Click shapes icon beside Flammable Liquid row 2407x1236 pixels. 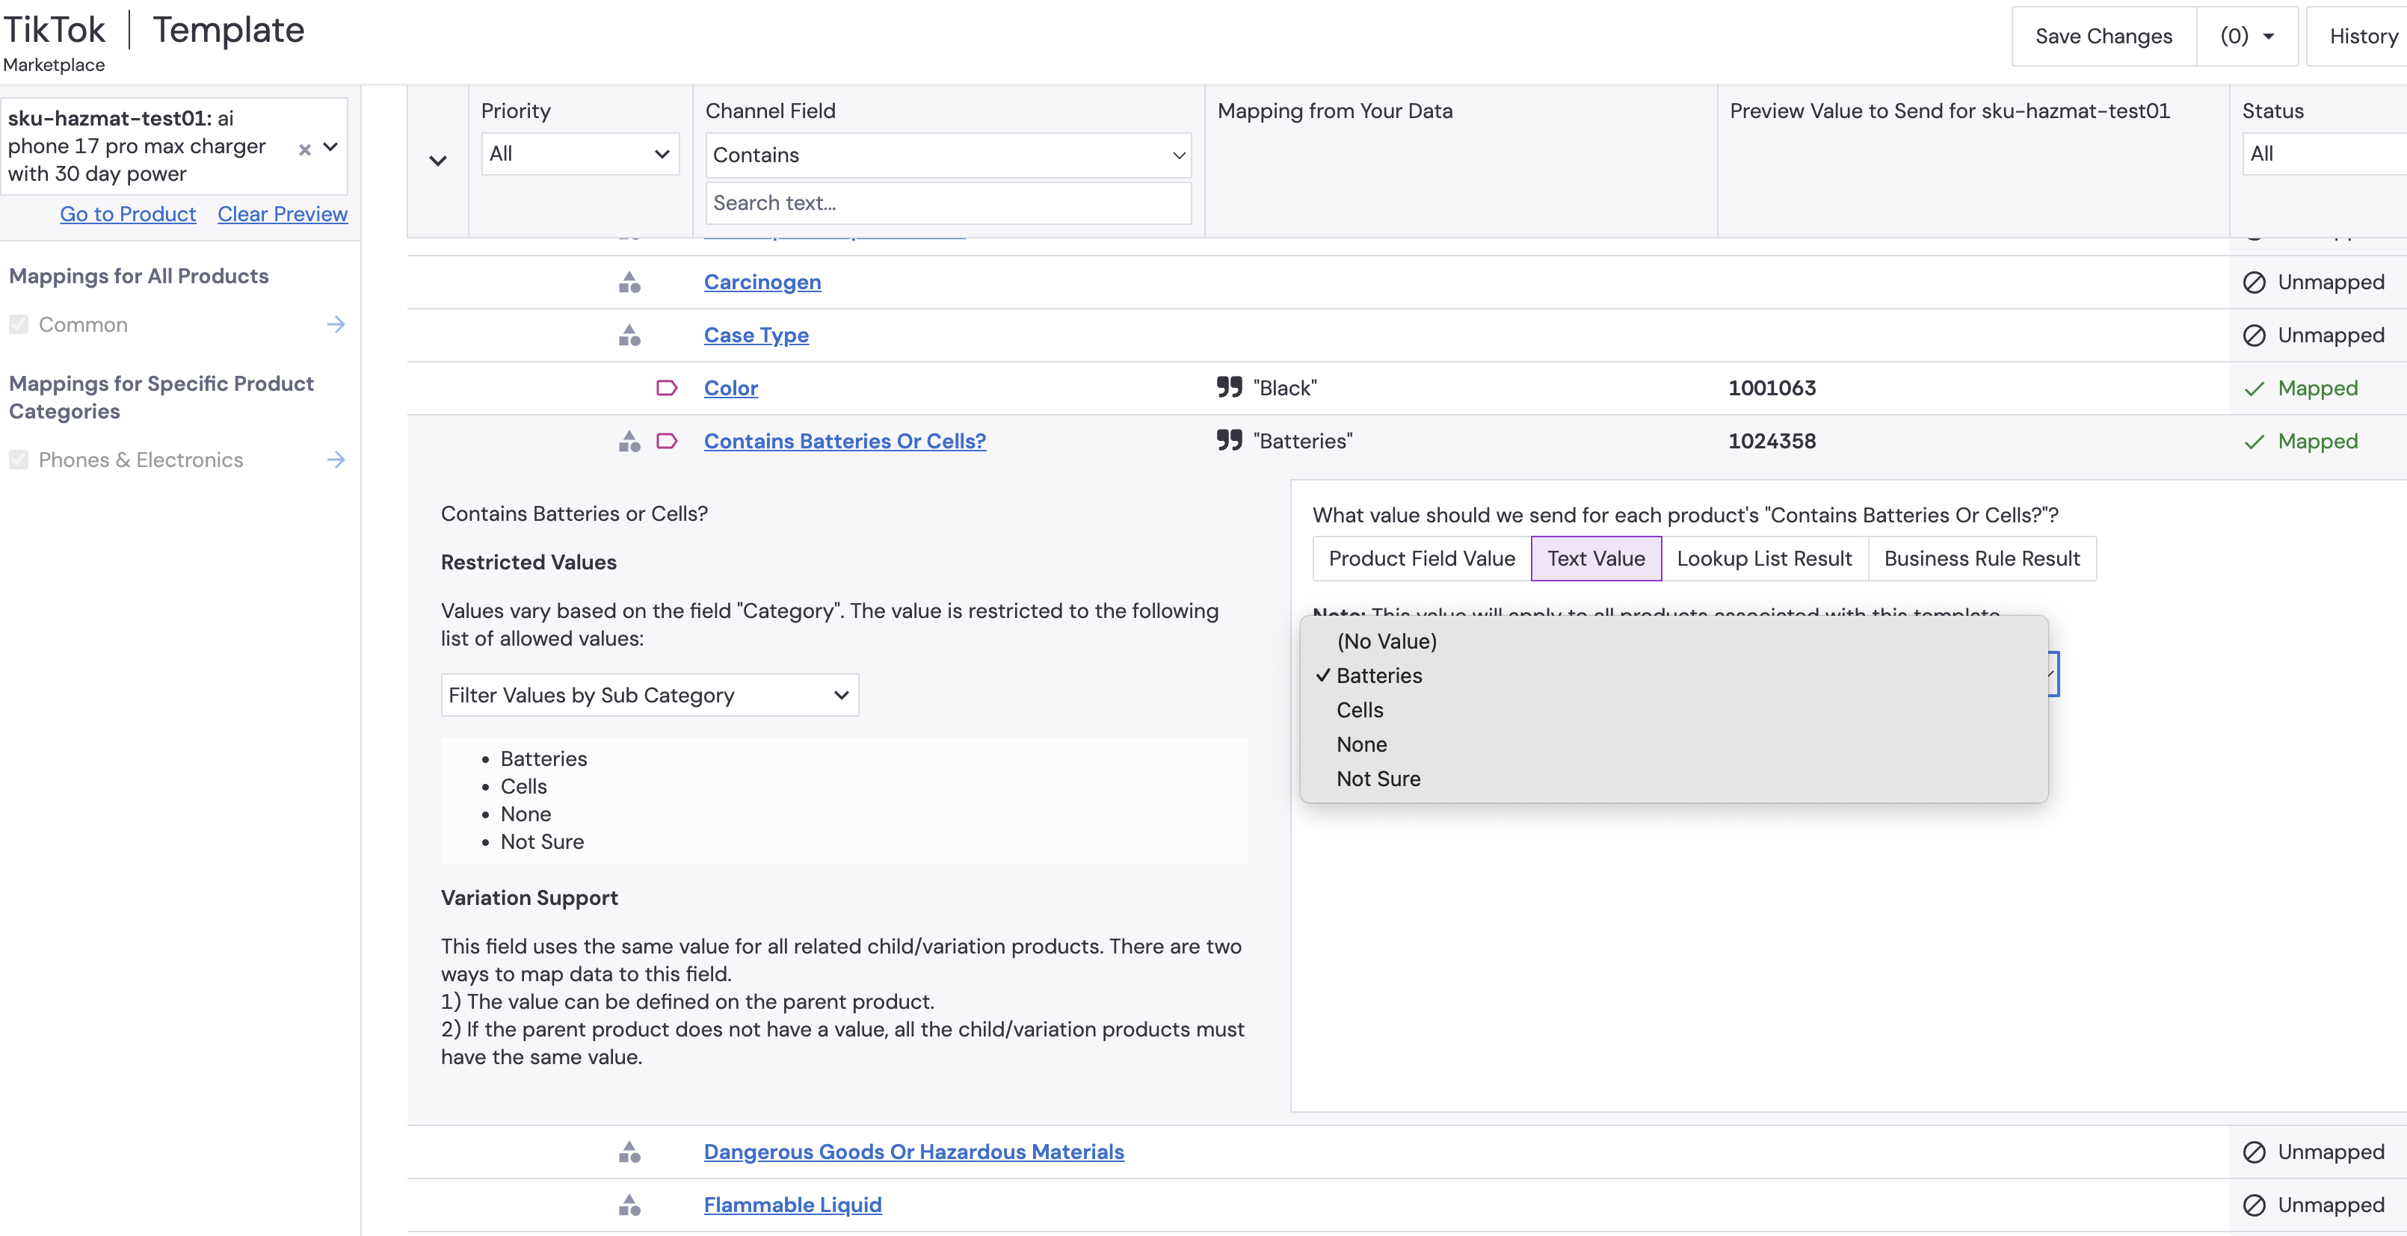[x=629, y=1205]
